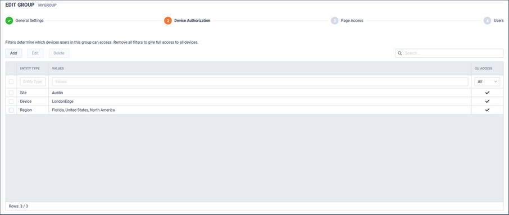The height and width of the screenshot is (215, 509).
Task: Check the Site Austin row checkbox
Action: click(x=11, y=93)
